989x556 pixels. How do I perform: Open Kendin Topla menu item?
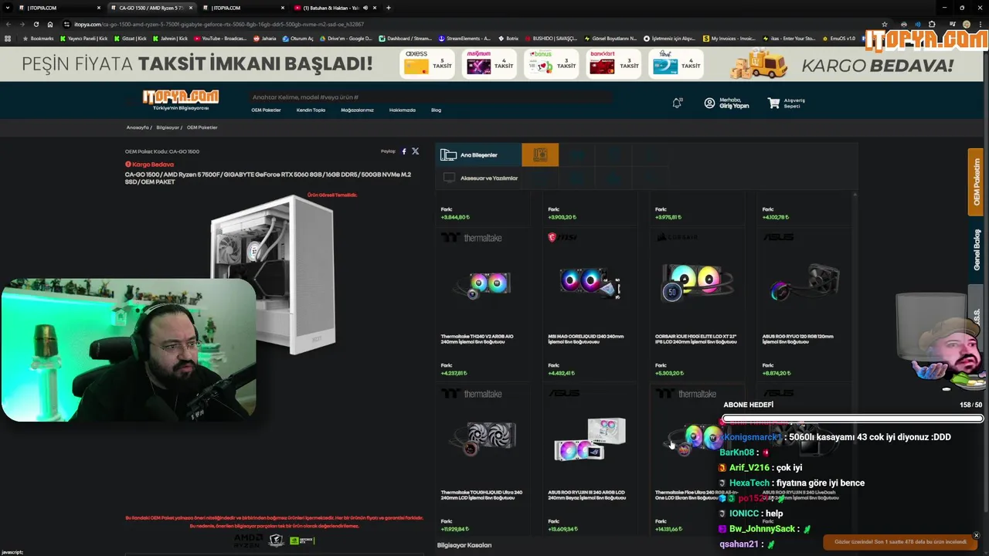(311, 110)
